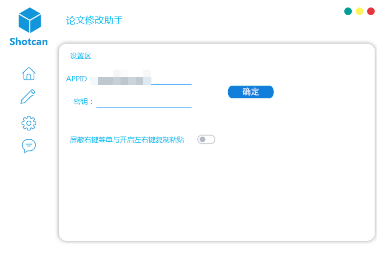Viewport: 392px width, 255px height.
Task: Click the APPID label
Action: pyautogui.click(x=76, y=79)
